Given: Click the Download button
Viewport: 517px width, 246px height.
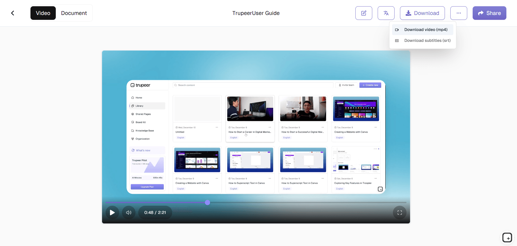Looking at the screenshot, I should (x=422, y=13).
